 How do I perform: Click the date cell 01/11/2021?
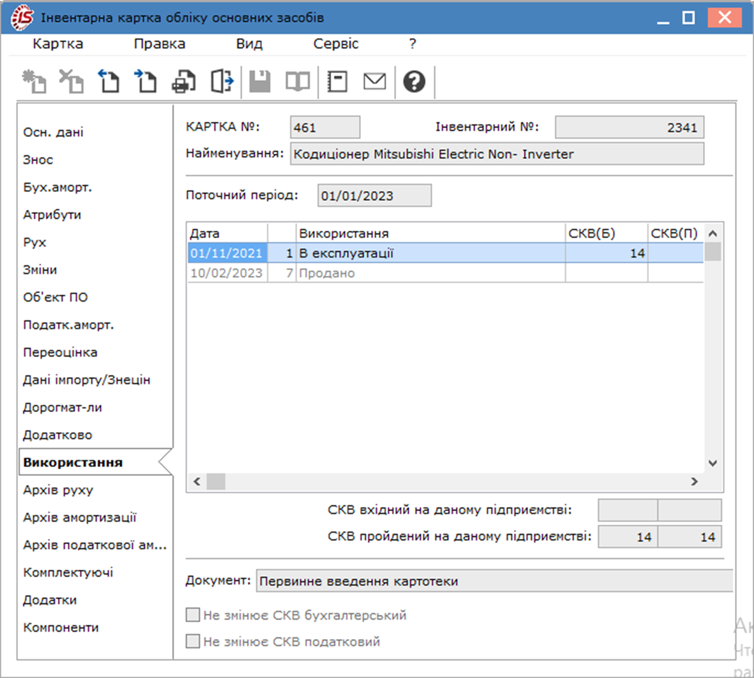(226, 253)
